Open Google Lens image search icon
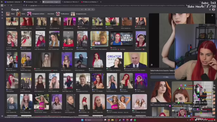This screenshot has width=217, height=122. pos(89,9)
